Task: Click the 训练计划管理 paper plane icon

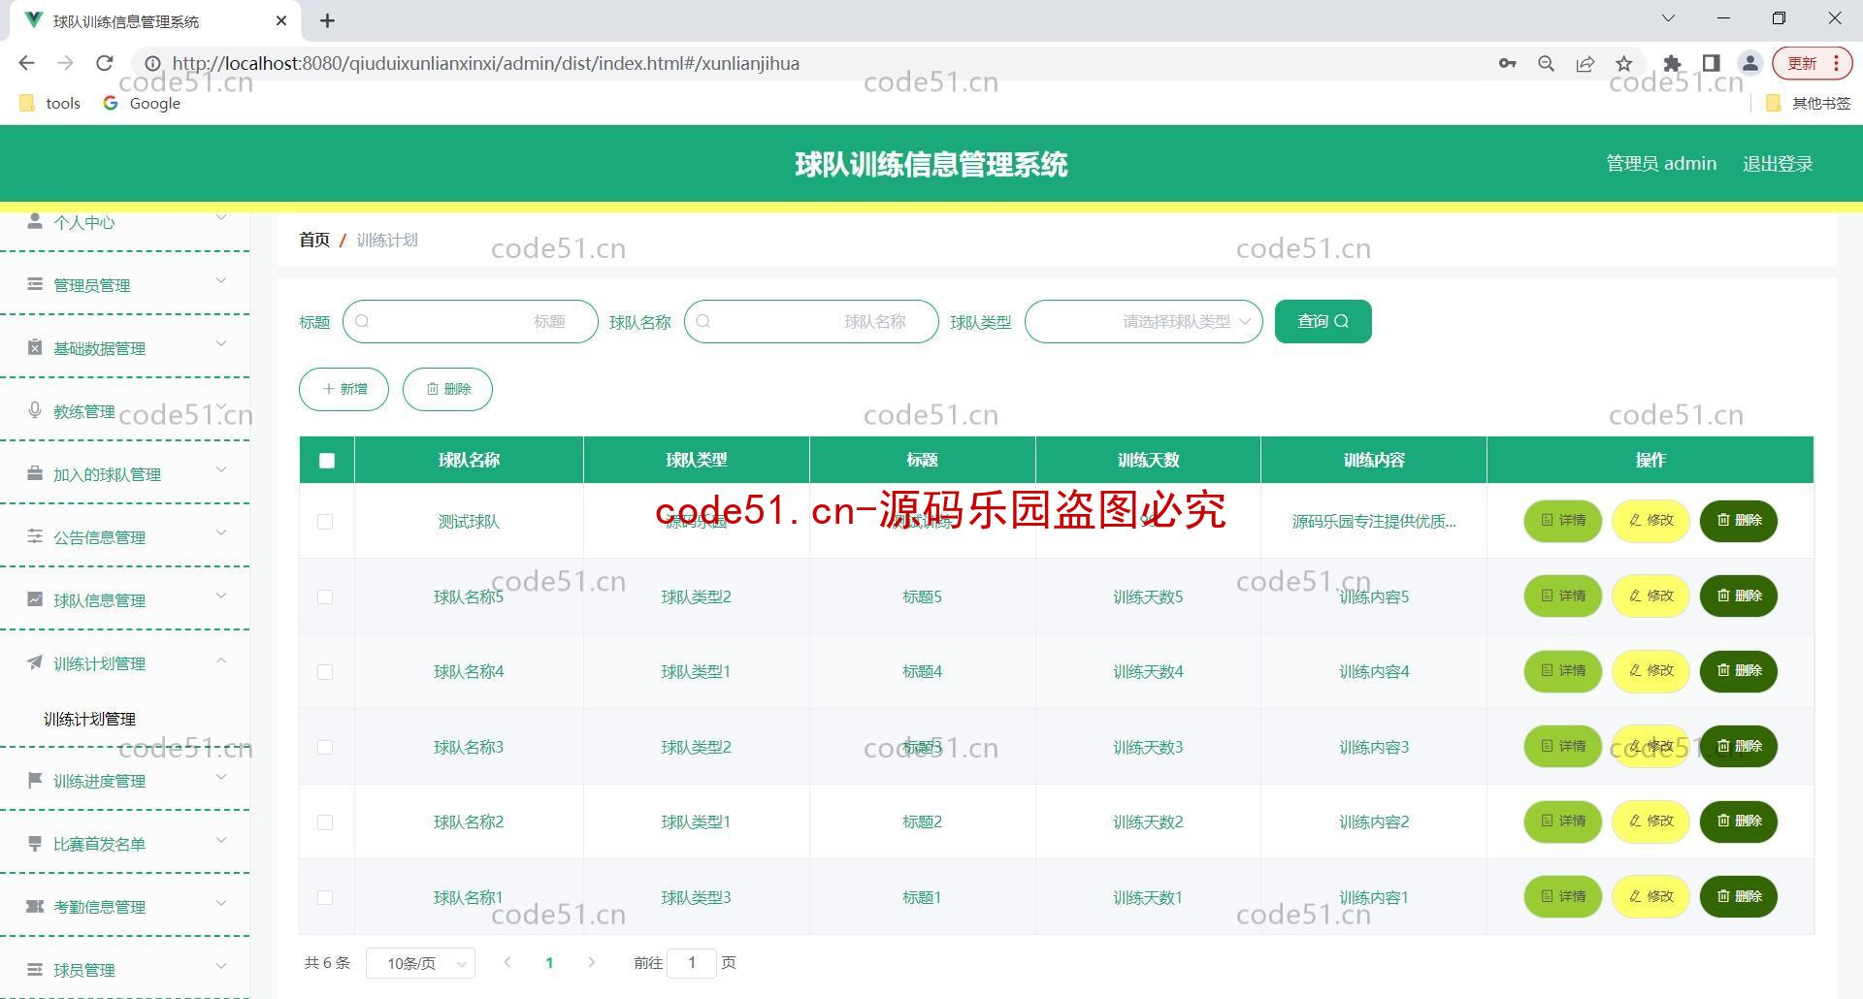Action: click(35, 662)
